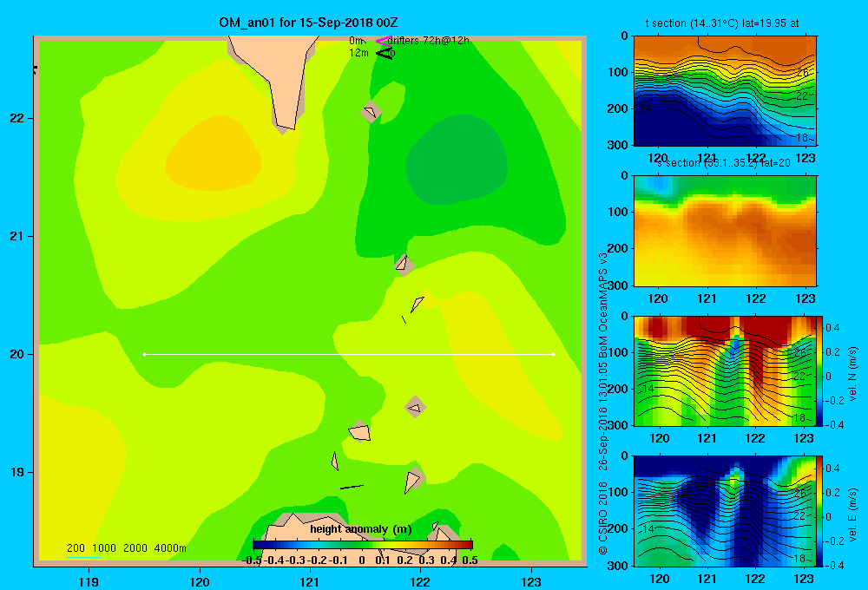The image size is (868, 590).
Task: Click latitude label 20 on main map
Action: 16,354
